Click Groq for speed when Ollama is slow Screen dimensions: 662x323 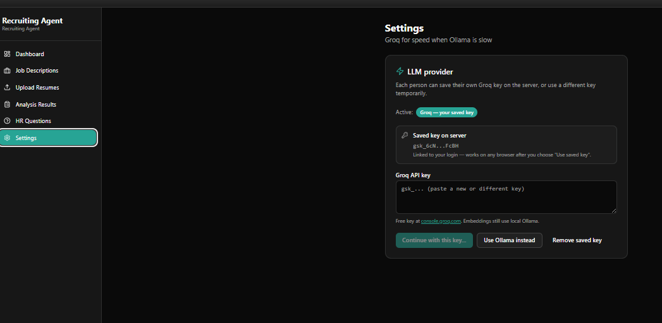[438, 40]
